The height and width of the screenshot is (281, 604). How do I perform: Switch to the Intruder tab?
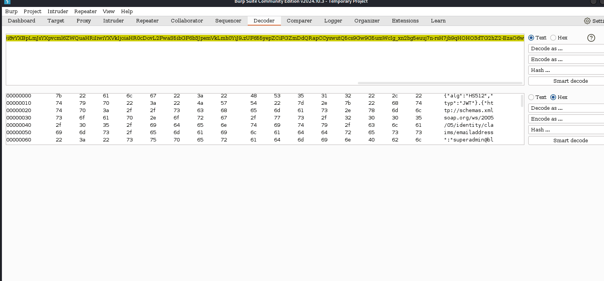coord(114,21)
